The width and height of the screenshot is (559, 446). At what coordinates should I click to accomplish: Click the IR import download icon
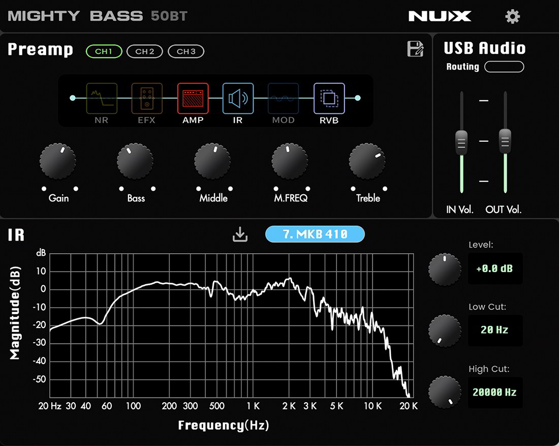(x=240, y=234)
